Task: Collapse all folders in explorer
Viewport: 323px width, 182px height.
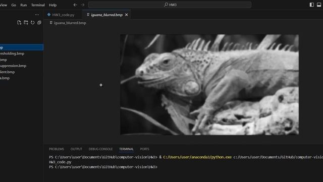Action: 39,22
